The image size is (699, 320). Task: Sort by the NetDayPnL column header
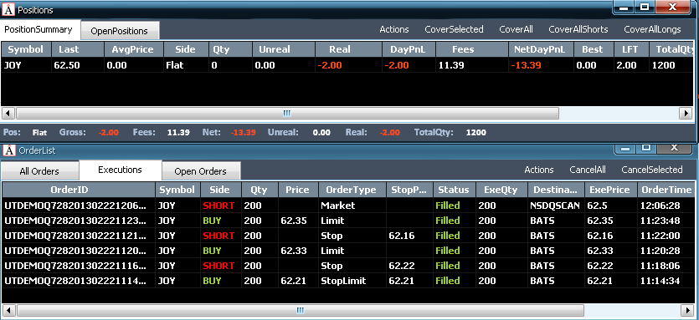(539, 49)
